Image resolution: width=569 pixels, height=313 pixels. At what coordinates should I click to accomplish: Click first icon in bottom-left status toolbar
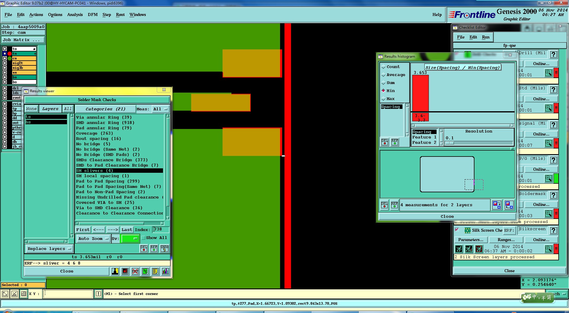coord(5,294)
